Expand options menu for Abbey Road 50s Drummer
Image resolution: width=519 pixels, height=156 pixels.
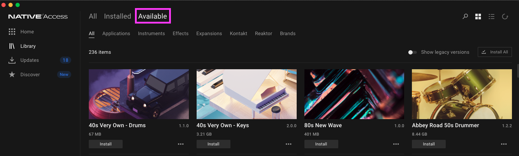pos(504,144)
